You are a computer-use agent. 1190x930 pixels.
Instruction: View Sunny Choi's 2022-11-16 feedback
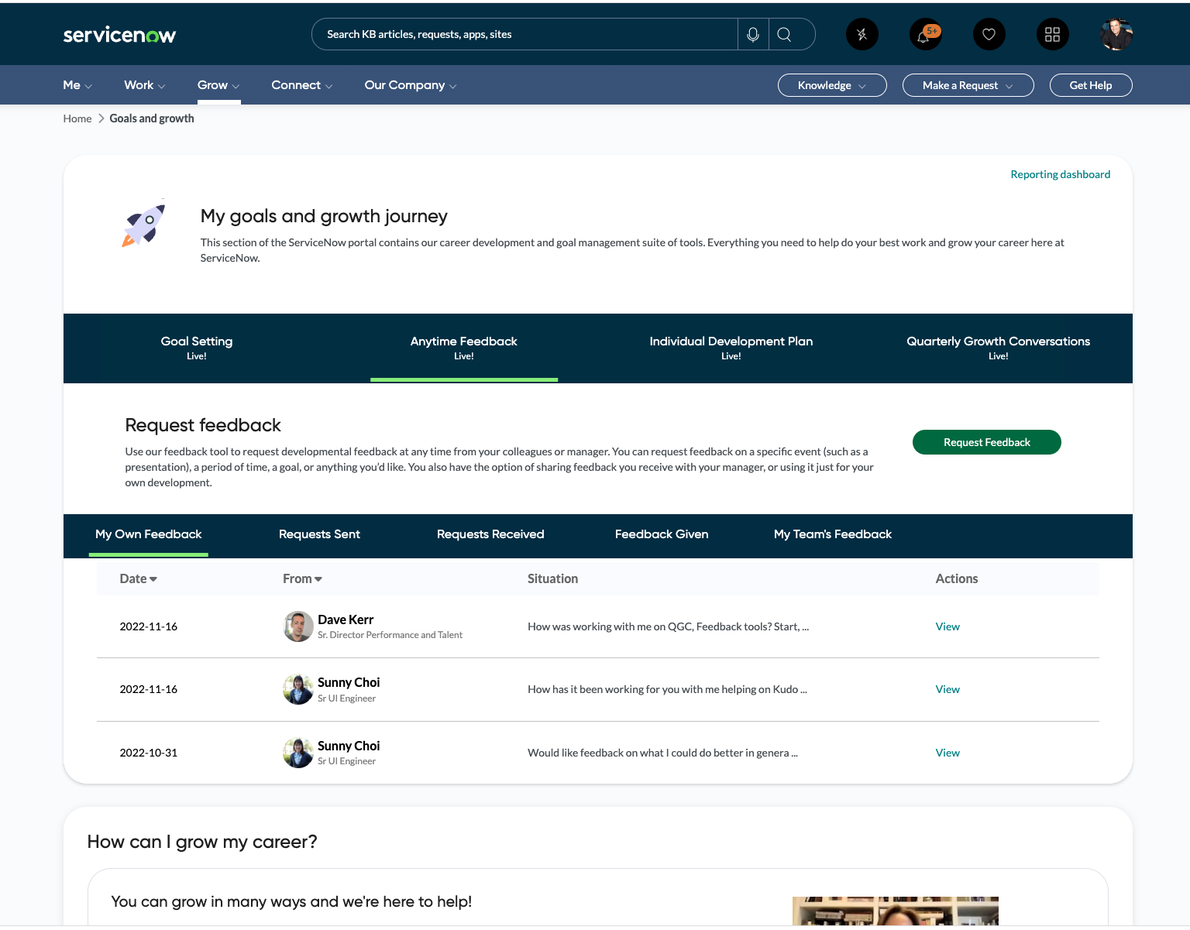pos(948,689)
